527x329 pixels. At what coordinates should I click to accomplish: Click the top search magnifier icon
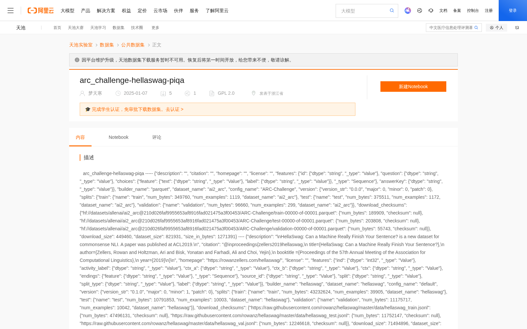392,11
